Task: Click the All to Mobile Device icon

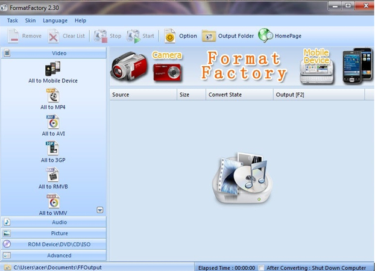Action: [x=53, y=69]
